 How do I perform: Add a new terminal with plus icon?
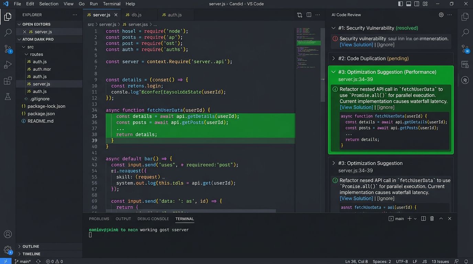coord(409,219)
